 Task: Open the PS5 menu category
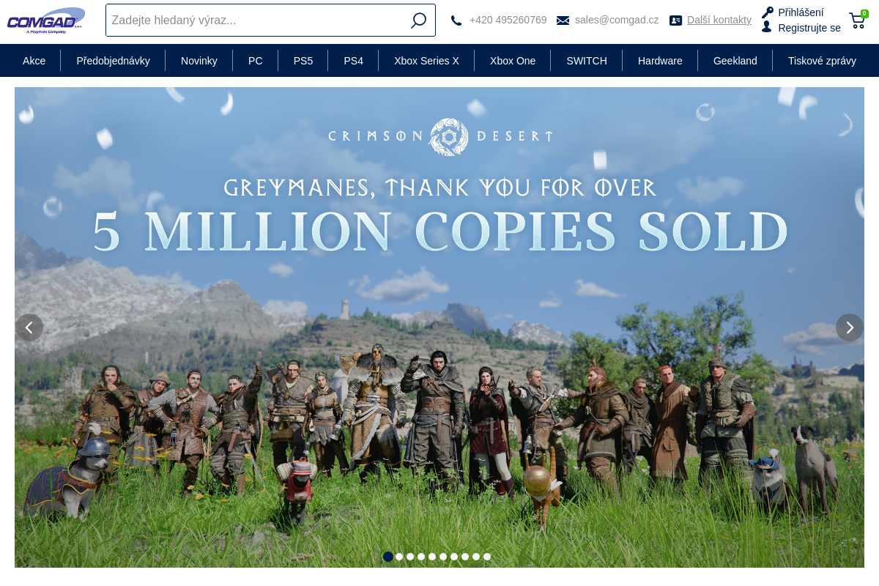tap(303, 61)
